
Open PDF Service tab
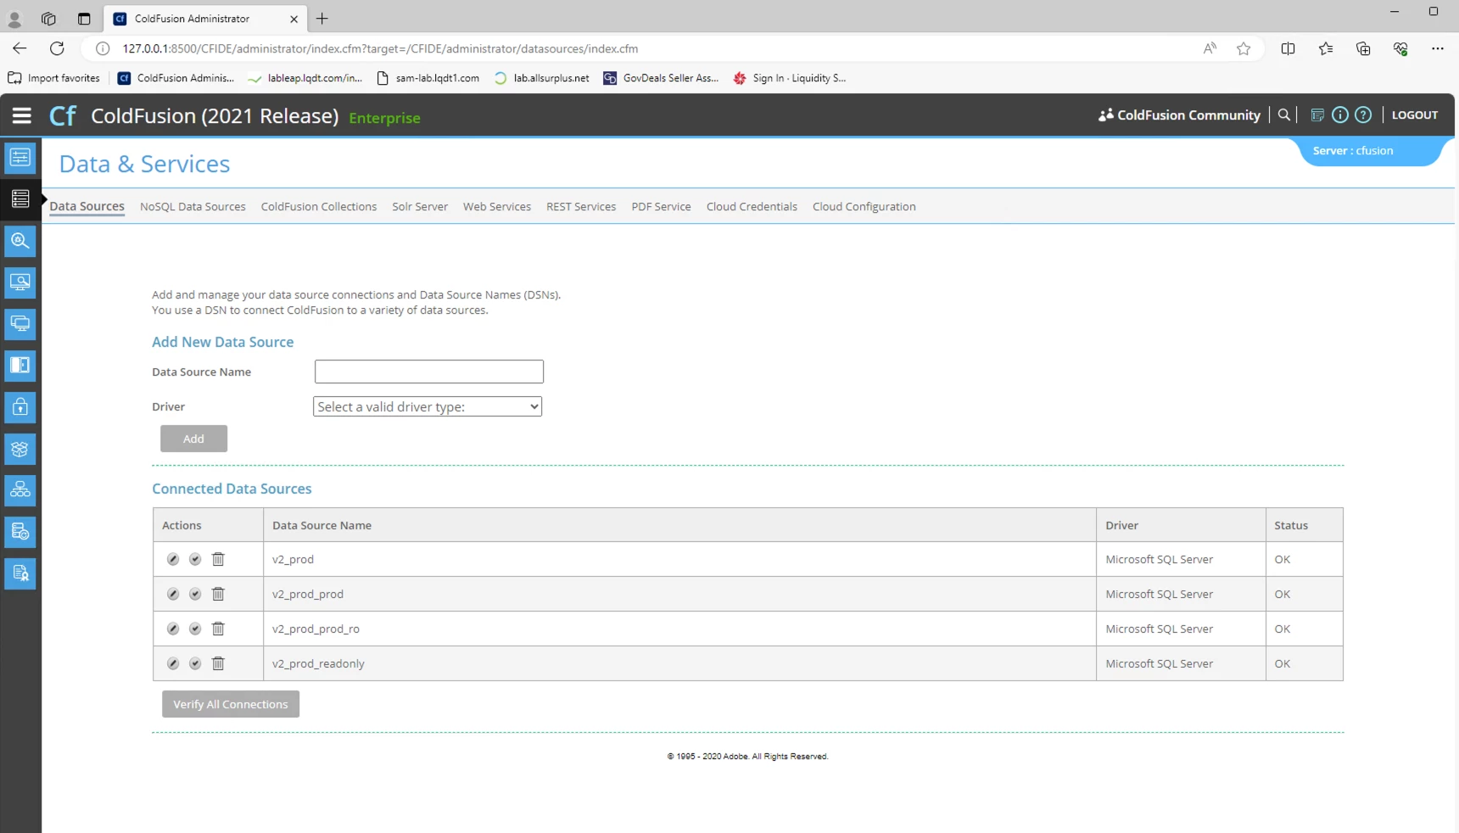pos(661,206)
